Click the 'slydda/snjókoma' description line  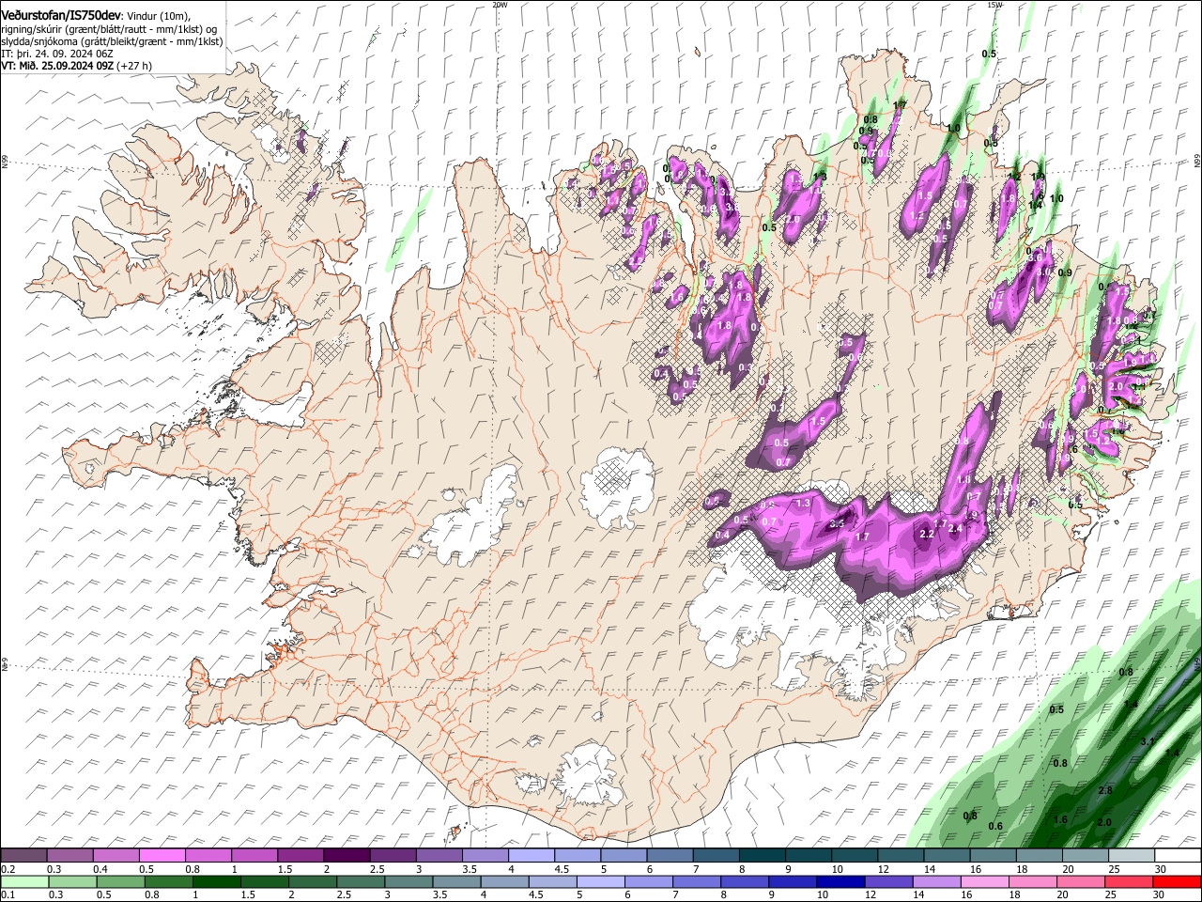point(113,41)
